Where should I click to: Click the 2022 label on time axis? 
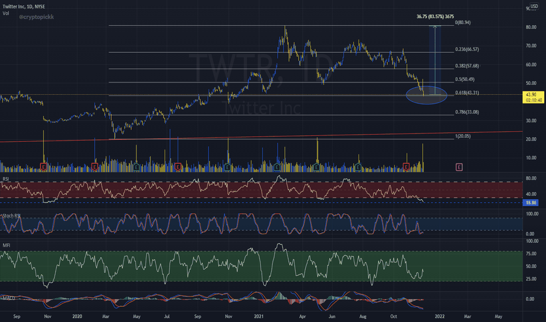(x=440, y=316)
